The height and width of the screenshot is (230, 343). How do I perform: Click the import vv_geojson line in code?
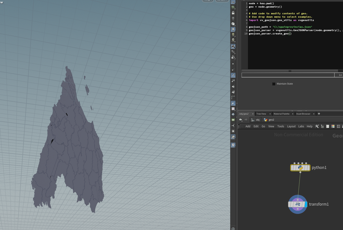[x=281, y=20]
